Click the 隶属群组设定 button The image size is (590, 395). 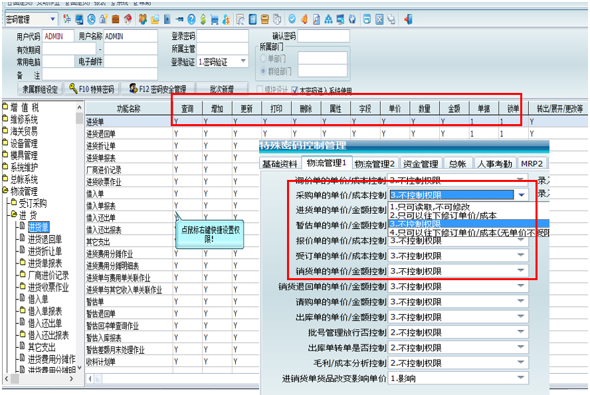(x=40, y=89)
